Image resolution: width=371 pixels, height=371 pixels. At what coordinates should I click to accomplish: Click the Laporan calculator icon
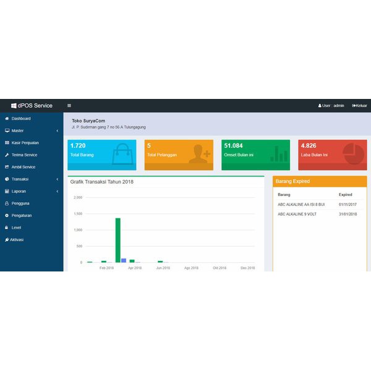pyautogui.click(x=7, y=191)
